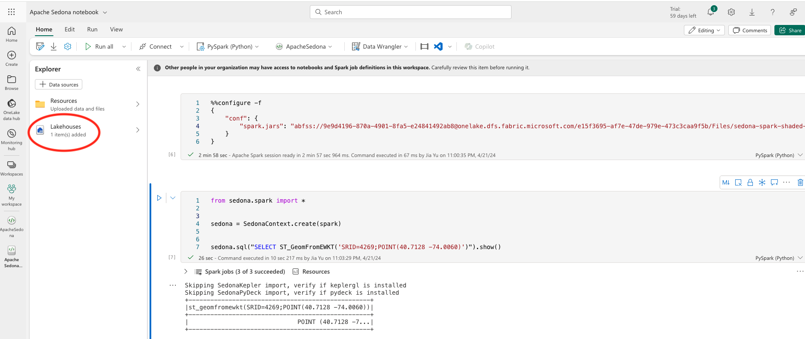The width and height of the screenshot is (805, 339).
Task: Lock the cell with padlock icon
Action: pos(750,182)
